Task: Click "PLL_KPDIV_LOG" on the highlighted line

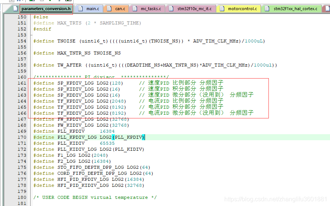Action: (77, 137)
